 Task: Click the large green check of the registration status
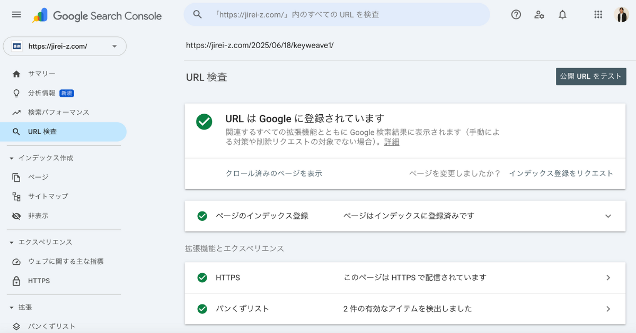click(204, 122)
